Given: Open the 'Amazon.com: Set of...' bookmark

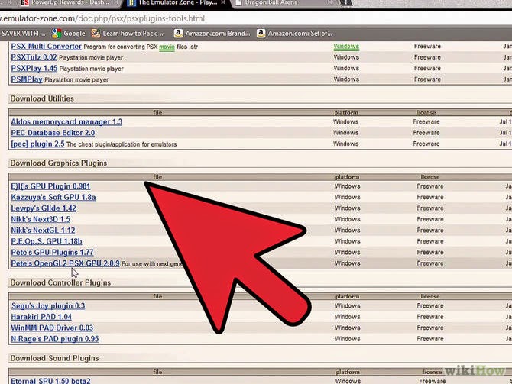Looking at the screenshot, I should [x=294, y=34].
